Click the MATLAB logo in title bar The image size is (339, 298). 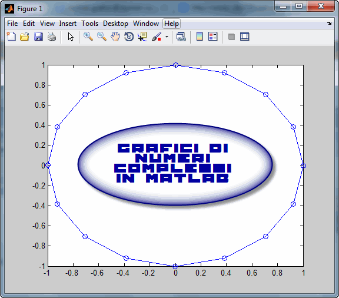click(x=9, y=9)
